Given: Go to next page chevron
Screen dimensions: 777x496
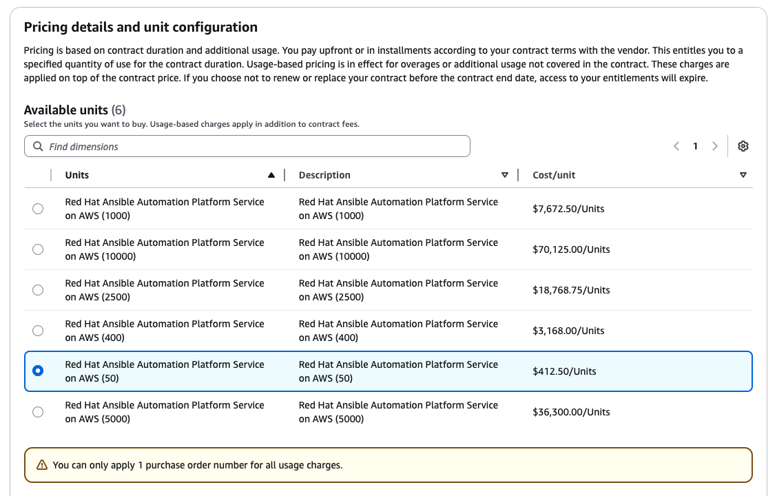Looking at the screenshot, I should (714, 146).
